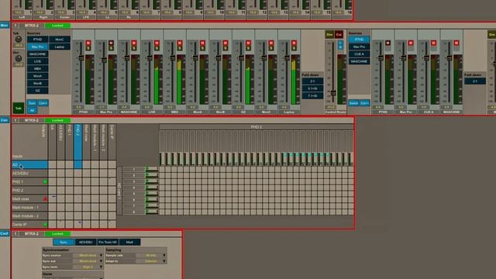
Task: Select LIVE source in main monitor Sources
Action: click(x=38, y=61)
